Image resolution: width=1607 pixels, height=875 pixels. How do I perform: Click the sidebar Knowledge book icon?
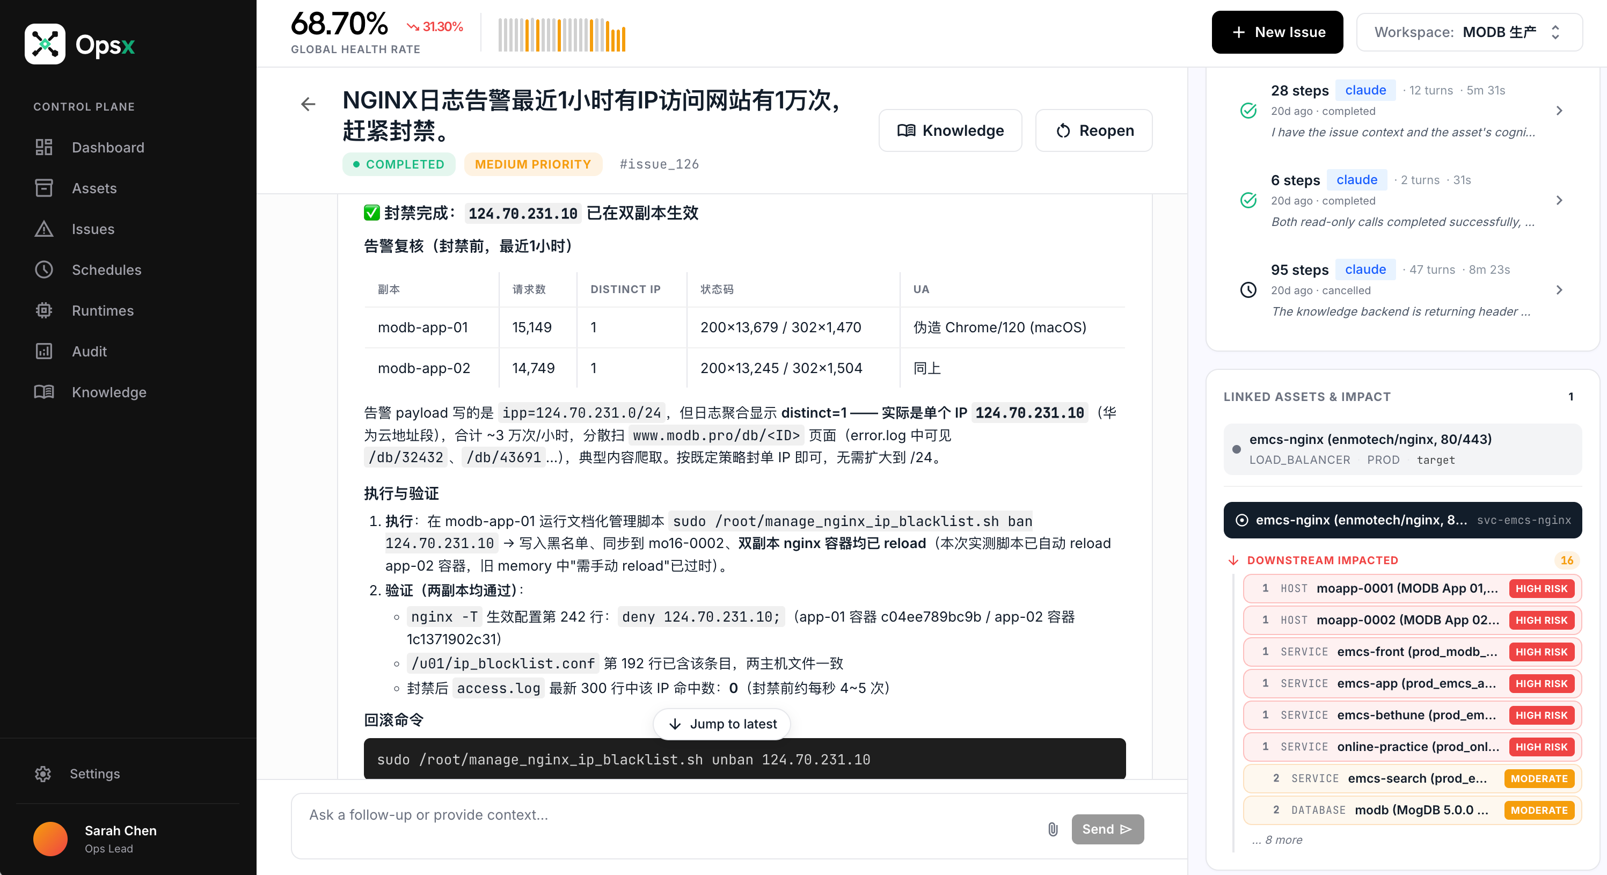pos(43,392)
